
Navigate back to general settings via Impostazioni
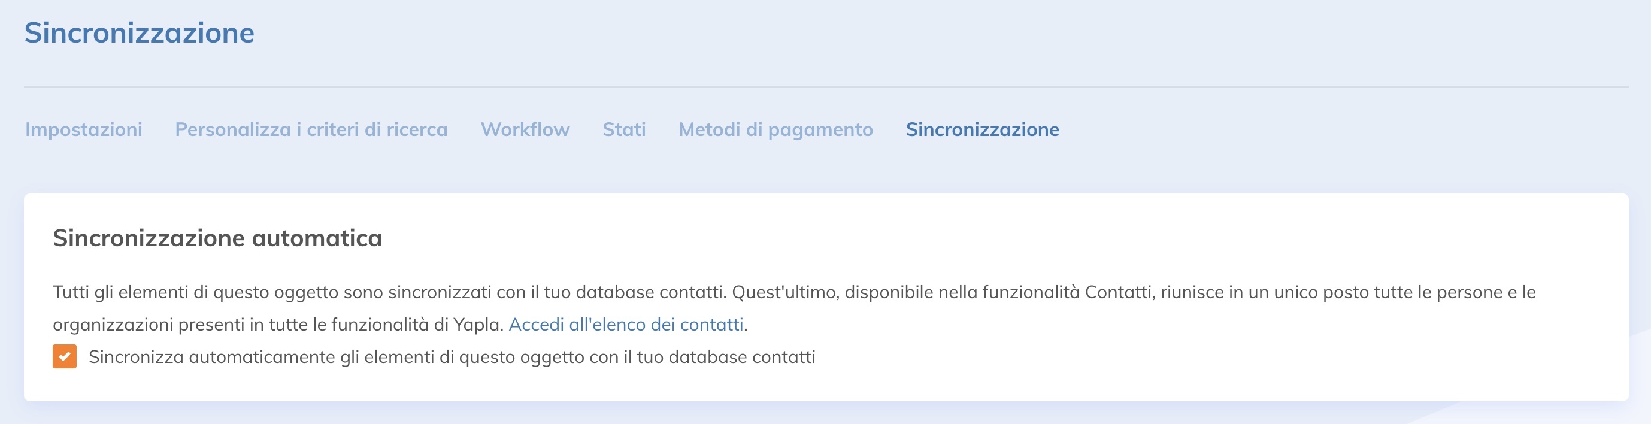point(83,129)
